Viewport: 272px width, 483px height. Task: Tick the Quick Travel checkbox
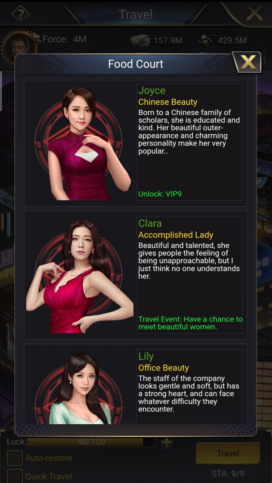pyautogui.click(x=15, y=476)
